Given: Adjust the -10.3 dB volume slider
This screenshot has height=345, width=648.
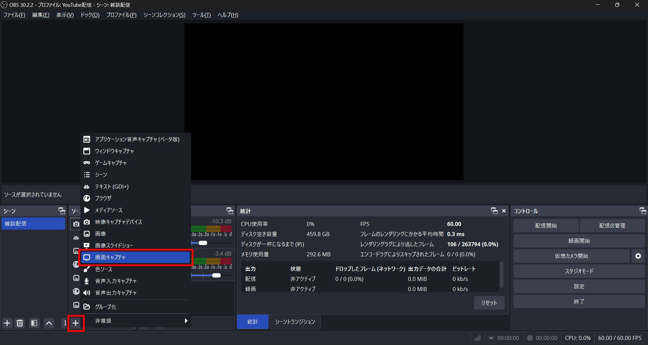Looking at the screenshot, I should [x=203, y=243].
